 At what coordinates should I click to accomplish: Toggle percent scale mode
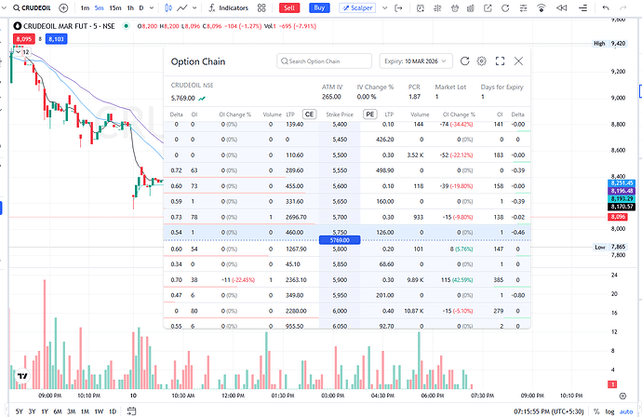pyautogui.click(x=596, y=411)
